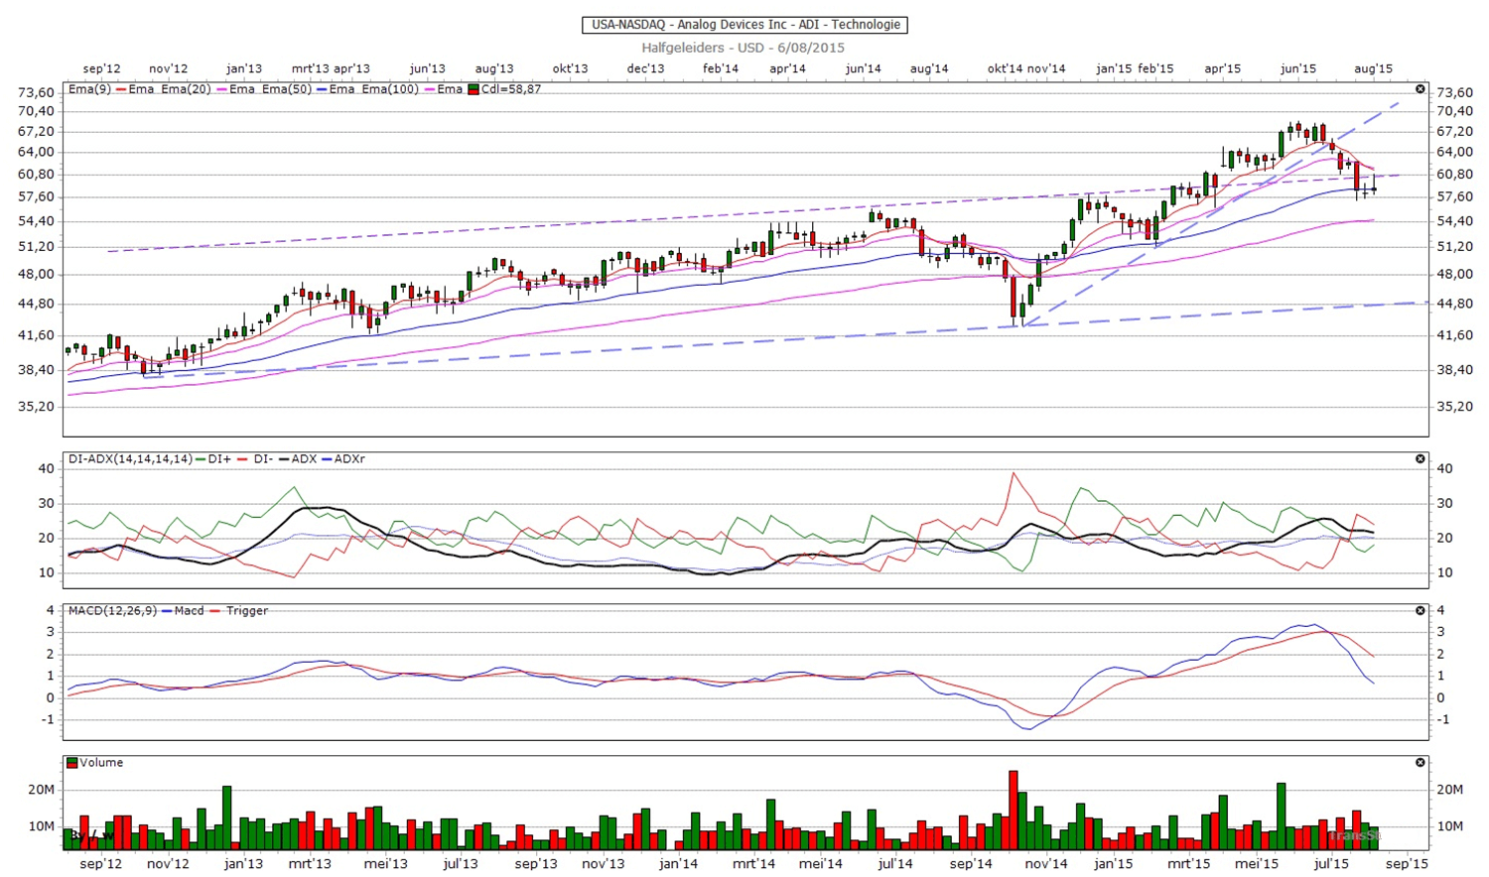The width and height of the screenshot is (1489, 877).
Task: Click the 20M label on left volume axis
Action: [x=41, y=790]
